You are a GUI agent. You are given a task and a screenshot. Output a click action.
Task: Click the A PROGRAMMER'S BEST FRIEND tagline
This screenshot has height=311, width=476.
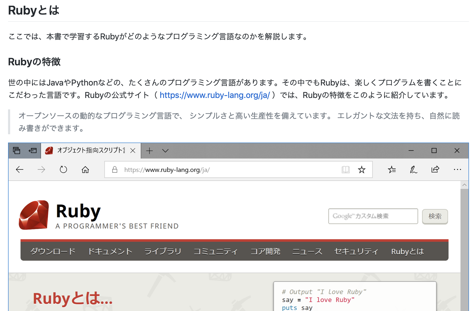point(117,226)
